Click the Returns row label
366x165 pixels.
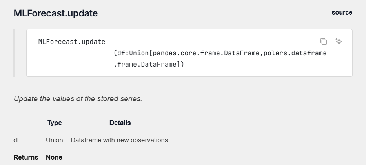click(26, 157)
